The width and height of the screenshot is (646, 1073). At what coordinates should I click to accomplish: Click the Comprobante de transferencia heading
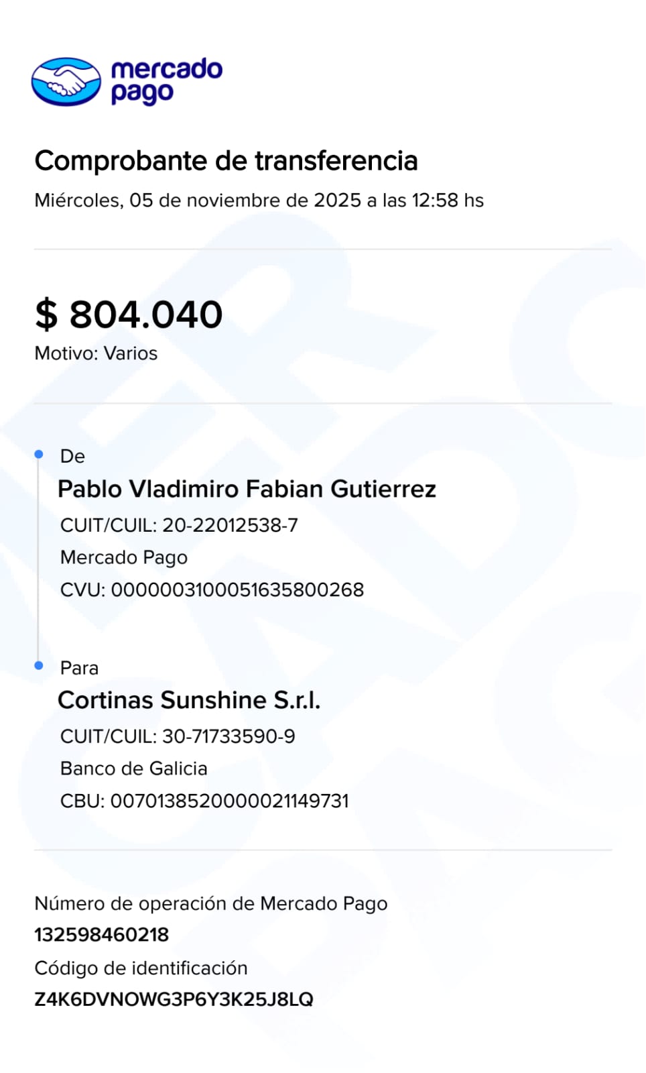coord(226,161)
